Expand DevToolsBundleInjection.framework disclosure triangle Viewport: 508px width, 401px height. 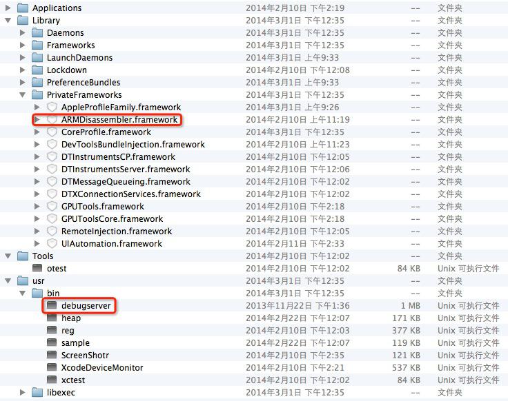37,144
